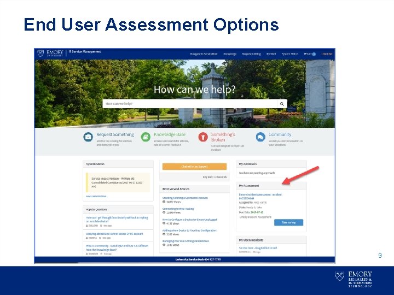Open Knowledge in the top navigation bar

coord(230,54)
